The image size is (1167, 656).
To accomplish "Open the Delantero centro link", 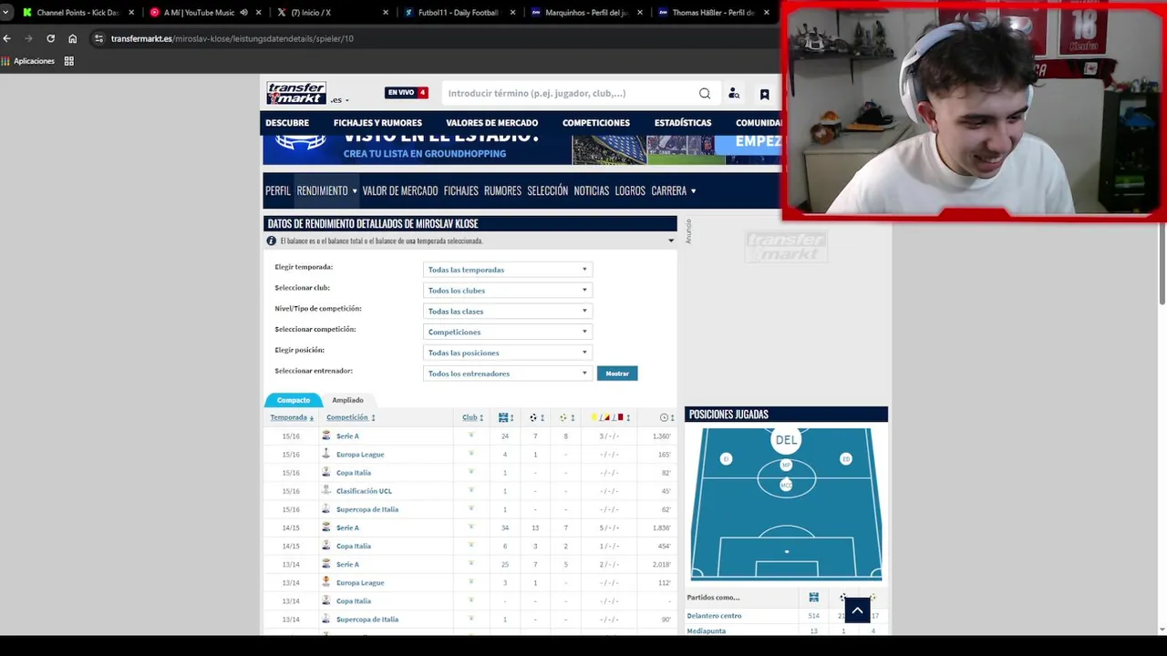I will pyautogui.click(x=714, y=616).
